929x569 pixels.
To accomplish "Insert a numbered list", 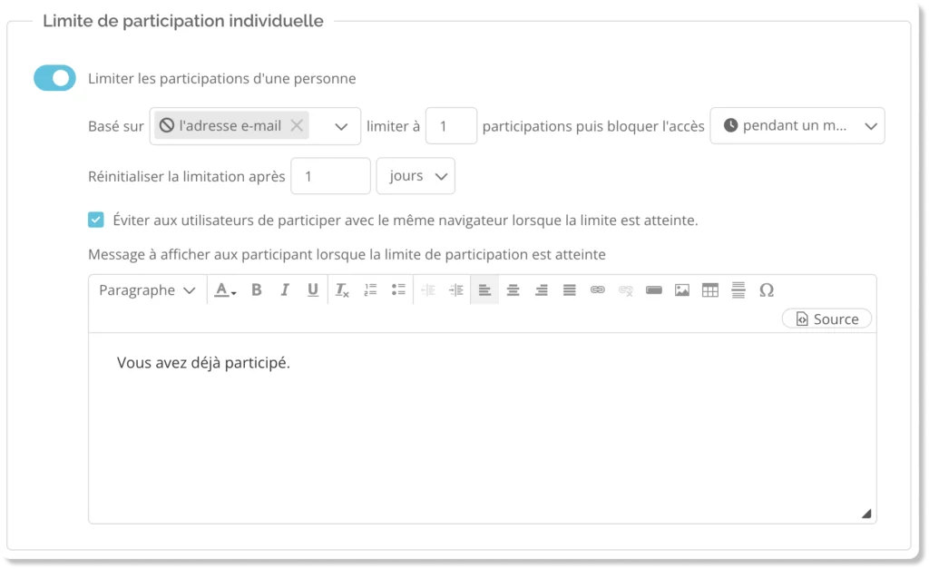I will click(x=370, y=290).
